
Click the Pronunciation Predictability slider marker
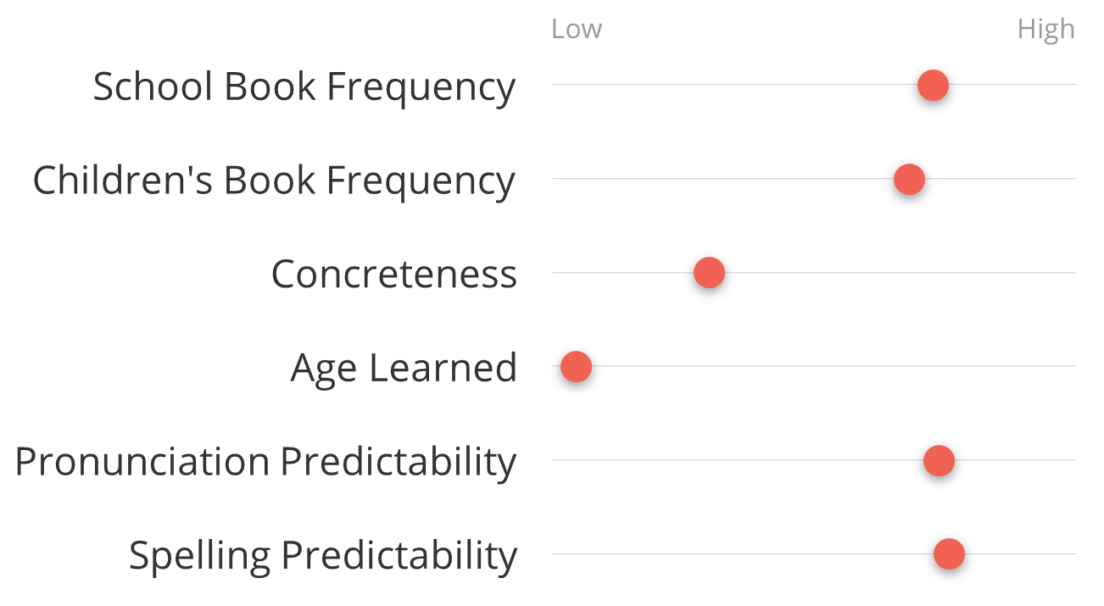tap(939, 461)
